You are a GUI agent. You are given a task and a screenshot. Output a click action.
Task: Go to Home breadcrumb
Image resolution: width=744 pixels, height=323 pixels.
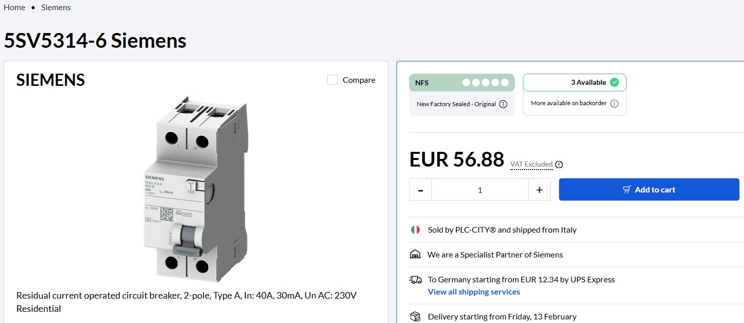[x=14, y=8]
